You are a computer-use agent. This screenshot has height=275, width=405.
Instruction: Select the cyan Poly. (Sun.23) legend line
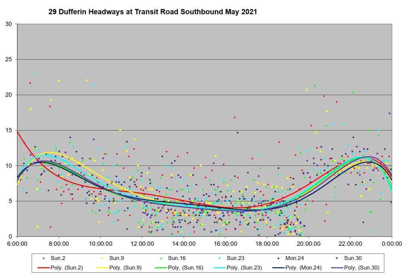pyautogui.click(x=220, y=267)
